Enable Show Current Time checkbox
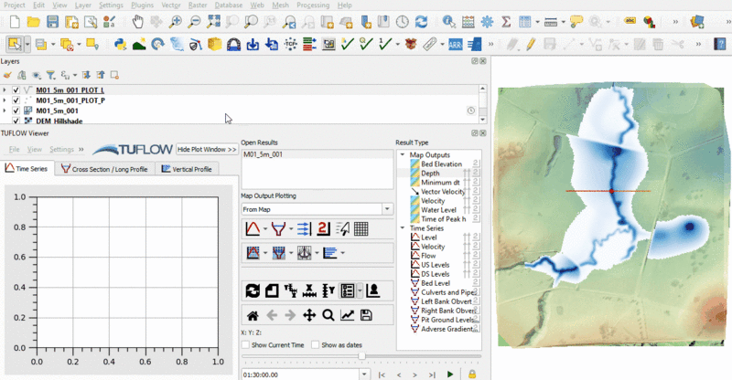The height and width of the screenshot is (380, 732). [x=245, y=344]
